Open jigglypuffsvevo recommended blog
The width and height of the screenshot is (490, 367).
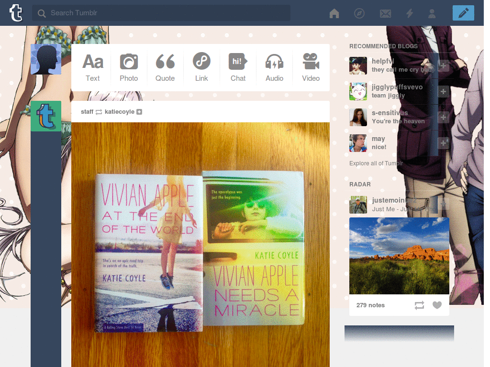(397, 87)
